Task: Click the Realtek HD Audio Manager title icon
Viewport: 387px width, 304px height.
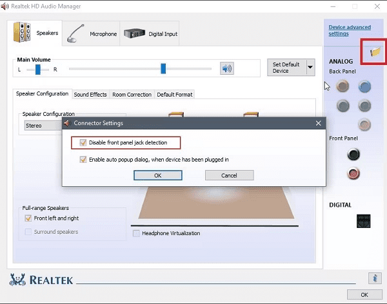Action: tap(5, 6)
